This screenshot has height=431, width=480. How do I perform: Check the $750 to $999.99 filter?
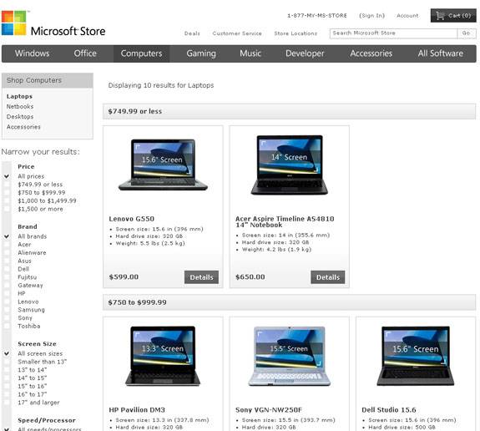tap(7, 193)
